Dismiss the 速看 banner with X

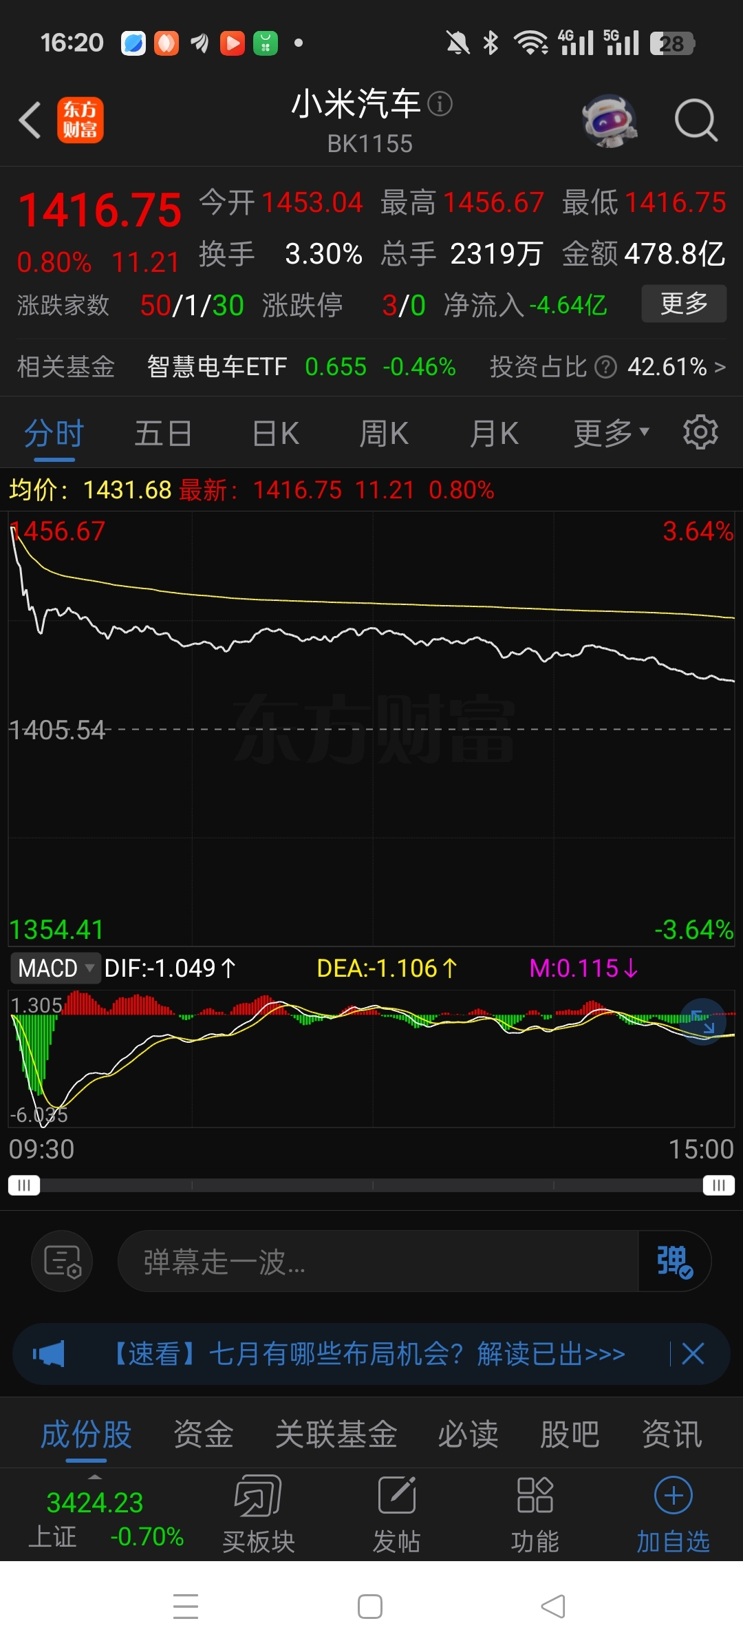point(693,1354)
